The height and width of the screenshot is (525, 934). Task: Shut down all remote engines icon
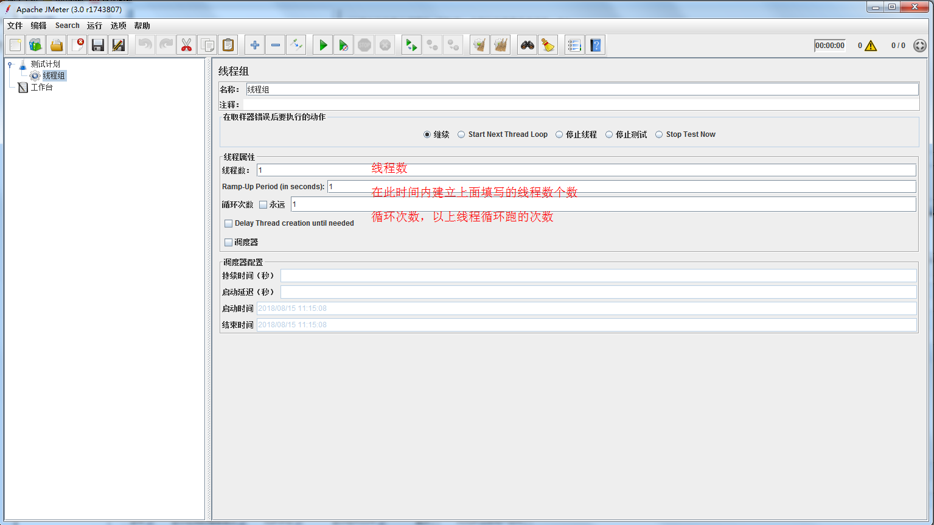coord(453,45)
